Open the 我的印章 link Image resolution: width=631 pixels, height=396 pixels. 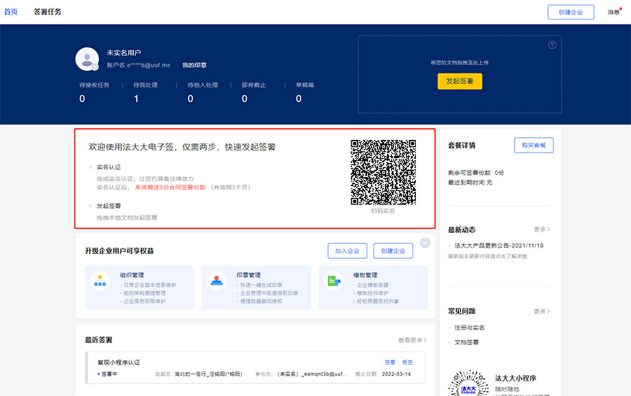194,65
